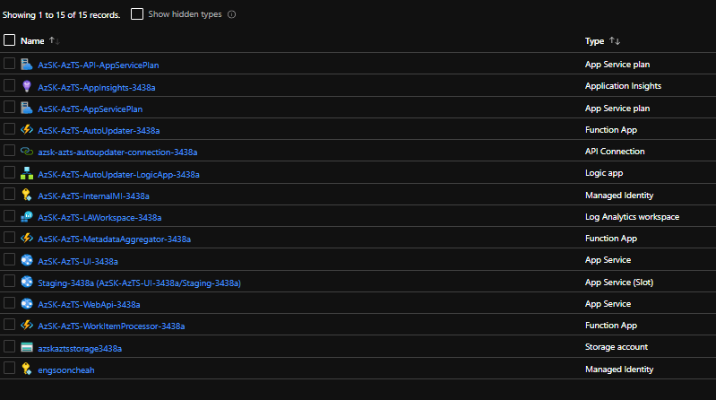Tick the checkbox for AzSK-AzTS-AutoUpdater-3438a row
Screen dimensions: 716x400
click(x=9, y=128)
